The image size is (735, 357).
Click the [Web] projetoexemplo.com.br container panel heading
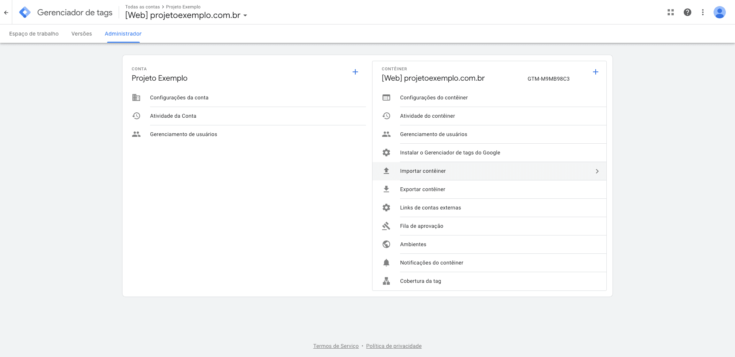(x=433, y=78)
